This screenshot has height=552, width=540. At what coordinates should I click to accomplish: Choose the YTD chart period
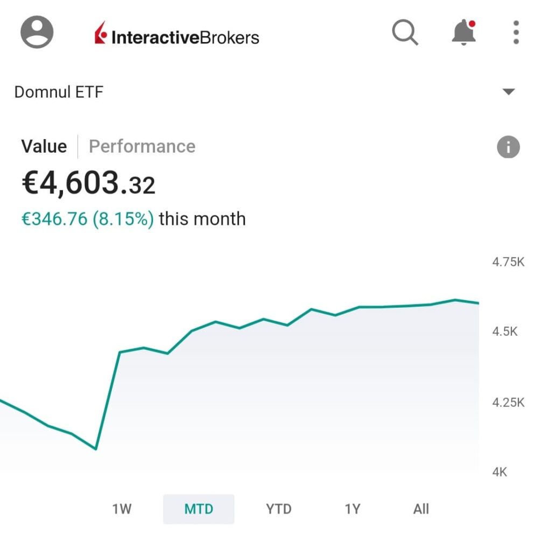tap(278, 509)
